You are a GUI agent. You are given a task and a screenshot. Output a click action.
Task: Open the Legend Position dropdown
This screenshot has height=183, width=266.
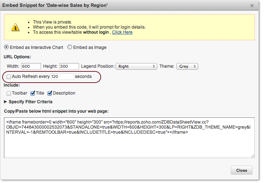pyautogui.click(x=136, y=66)
